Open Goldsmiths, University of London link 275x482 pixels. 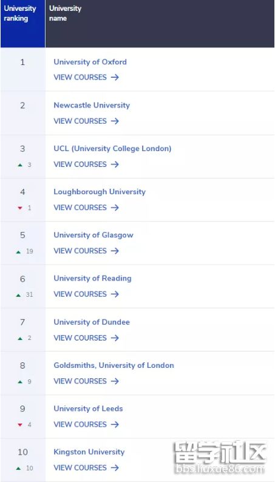tap(114, 365)
